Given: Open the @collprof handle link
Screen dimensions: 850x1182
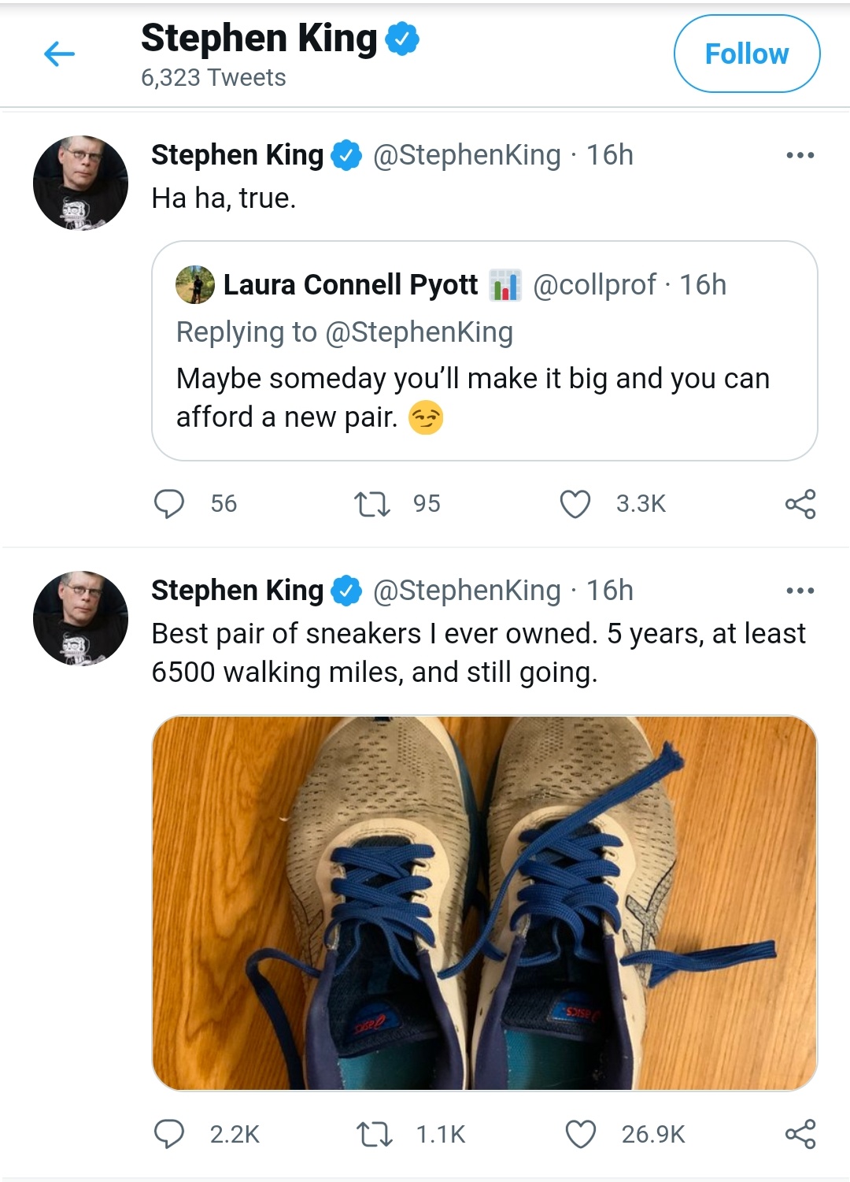Looking at the screenshot, I should (x=594, y=285).
